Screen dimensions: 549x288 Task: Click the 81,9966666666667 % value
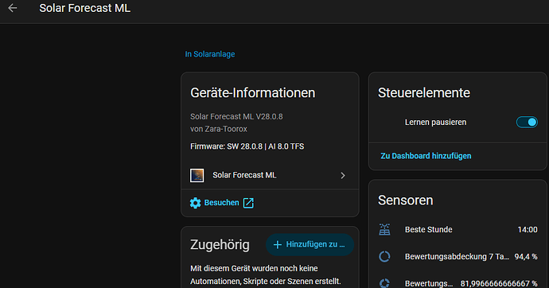[499, 283]
